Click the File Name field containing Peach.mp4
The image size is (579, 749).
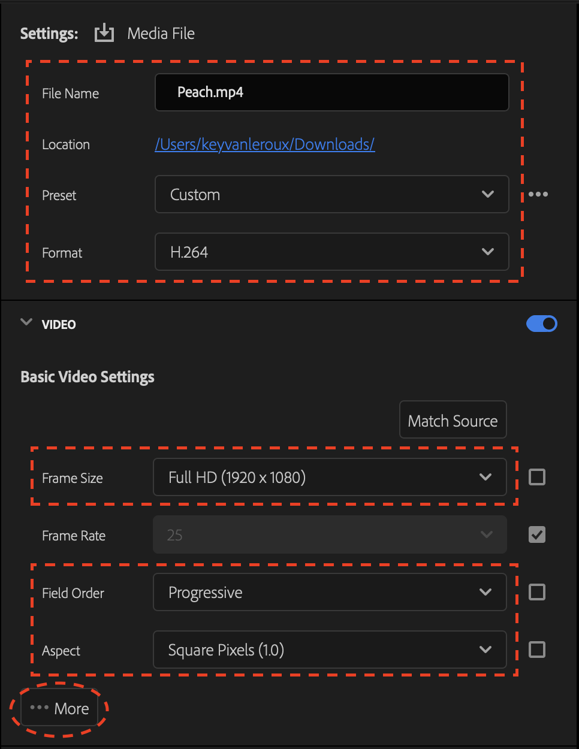click(331, 92)
